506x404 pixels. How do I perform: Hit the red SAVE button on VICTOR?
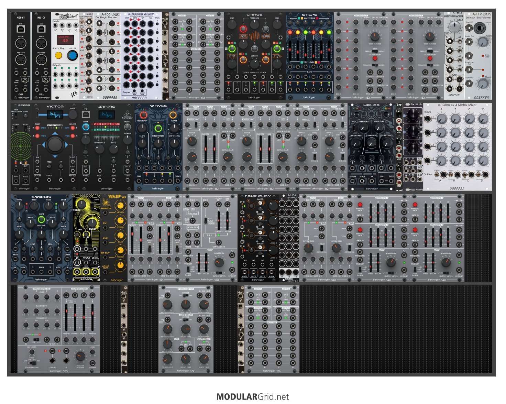click(x=73, y=128)
